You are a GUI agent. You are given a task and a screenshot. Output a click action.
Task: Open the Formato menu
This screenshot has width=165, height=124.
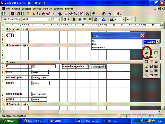pyautogui.click(x=47, y=9)
